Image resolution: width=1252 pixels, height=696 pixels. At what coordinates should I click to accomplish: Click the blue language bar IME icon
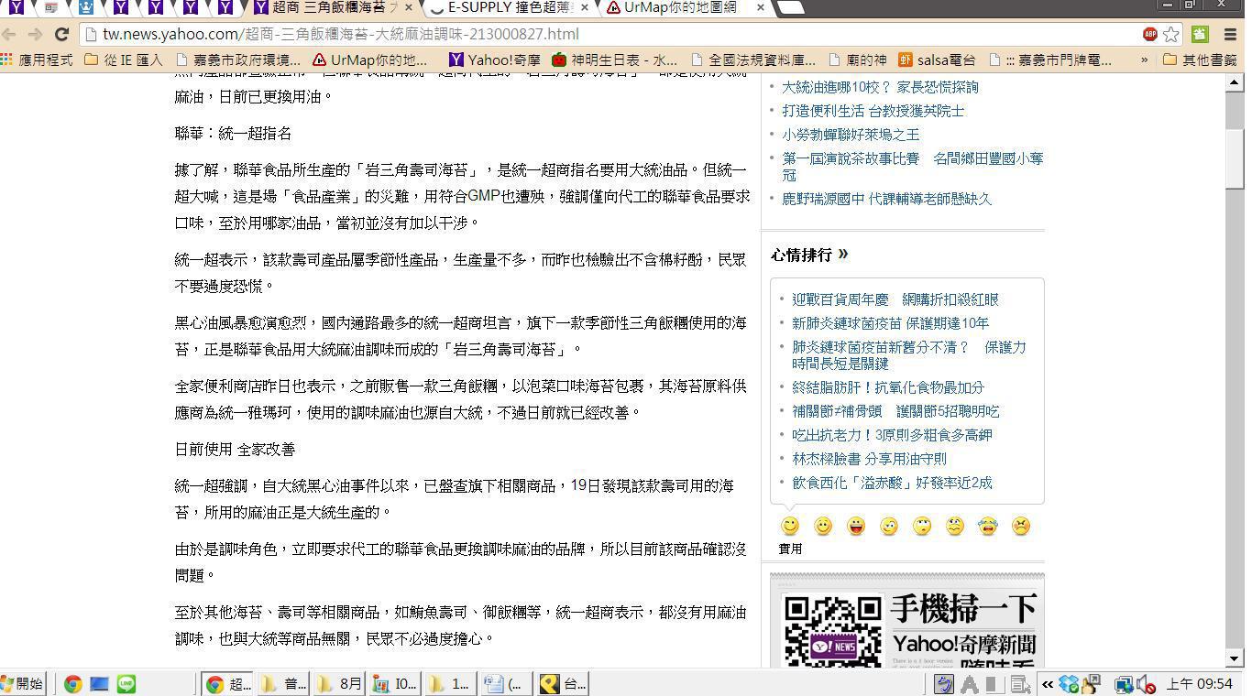click(x=943, y=684)
